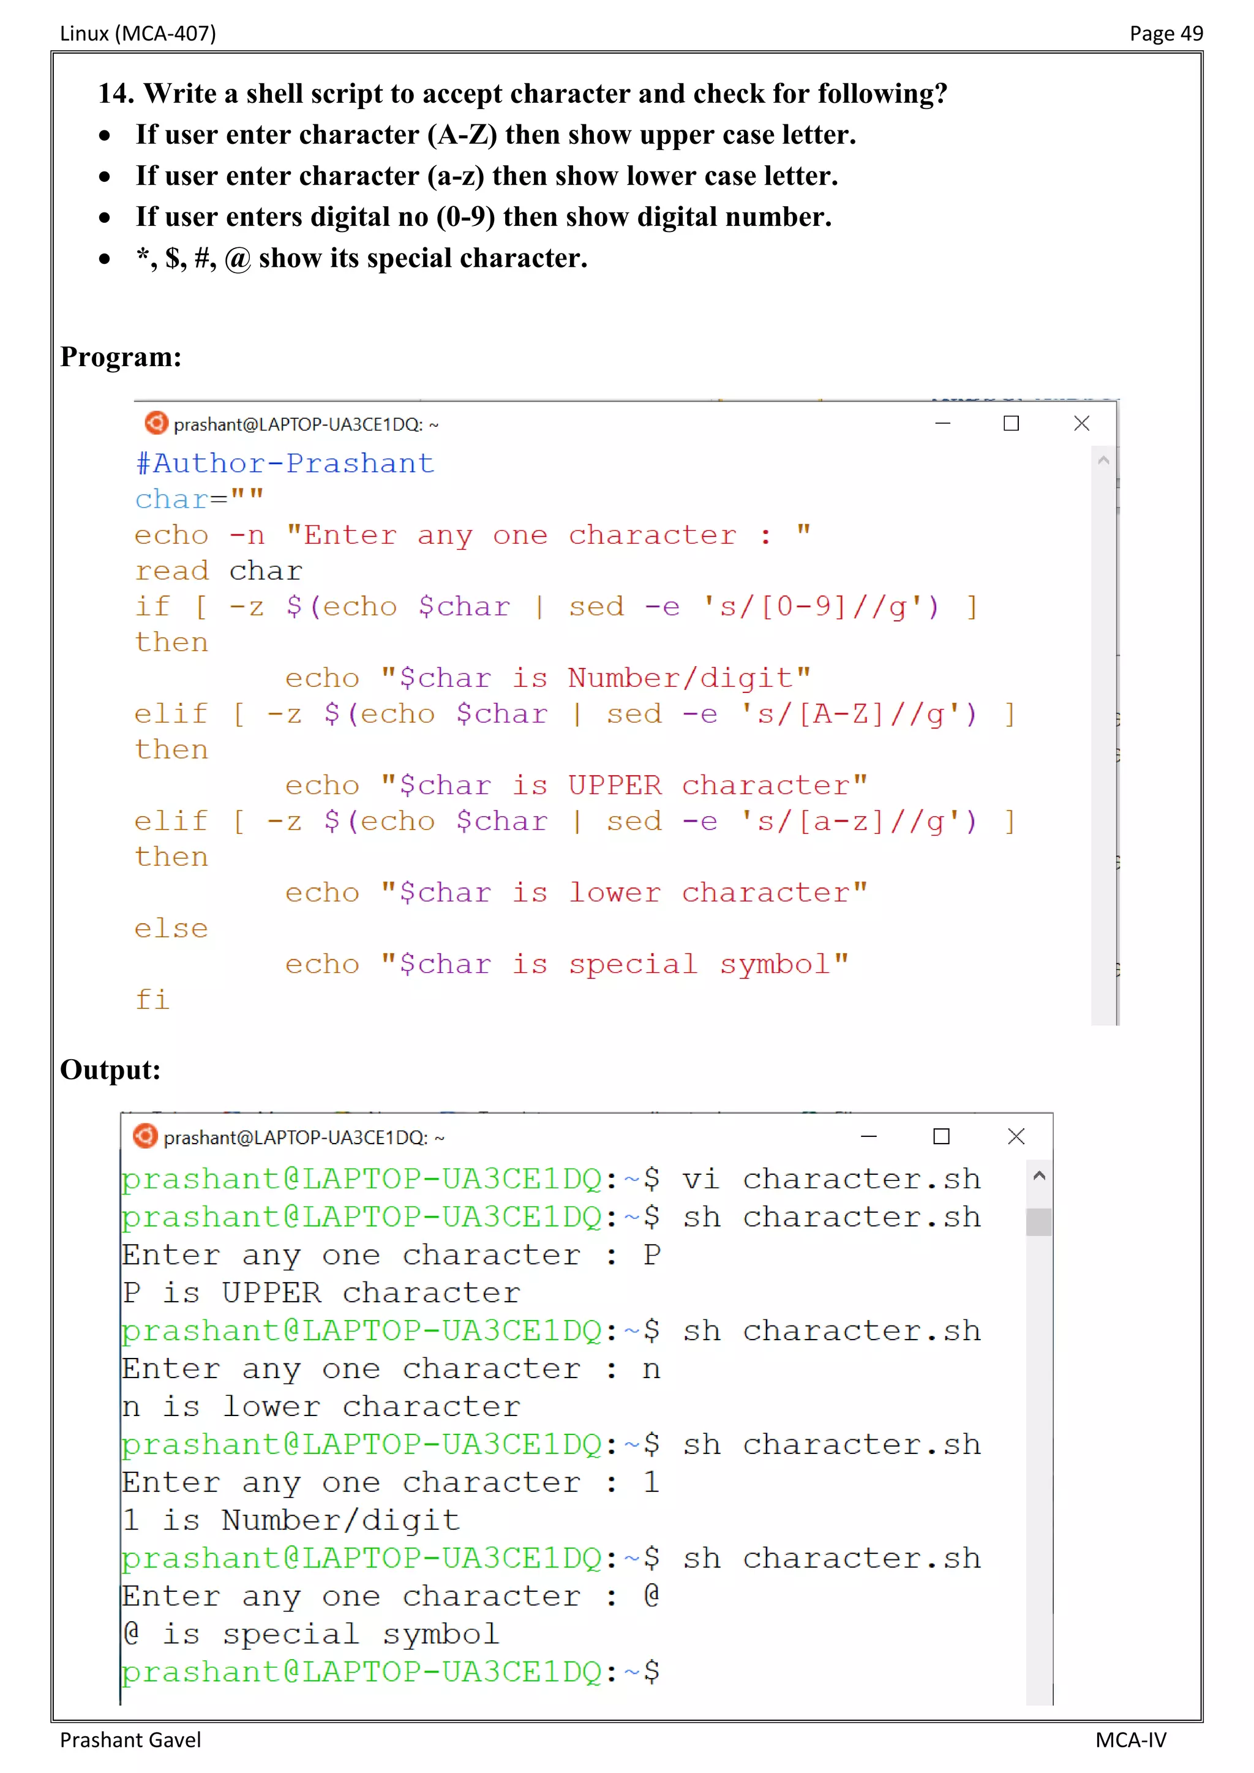Click program terminal title 'prashant@LAPTOP-UA3CE1DQ: ~'
This screenshot has height=1773, width=1254.
(x=306, y=425)
